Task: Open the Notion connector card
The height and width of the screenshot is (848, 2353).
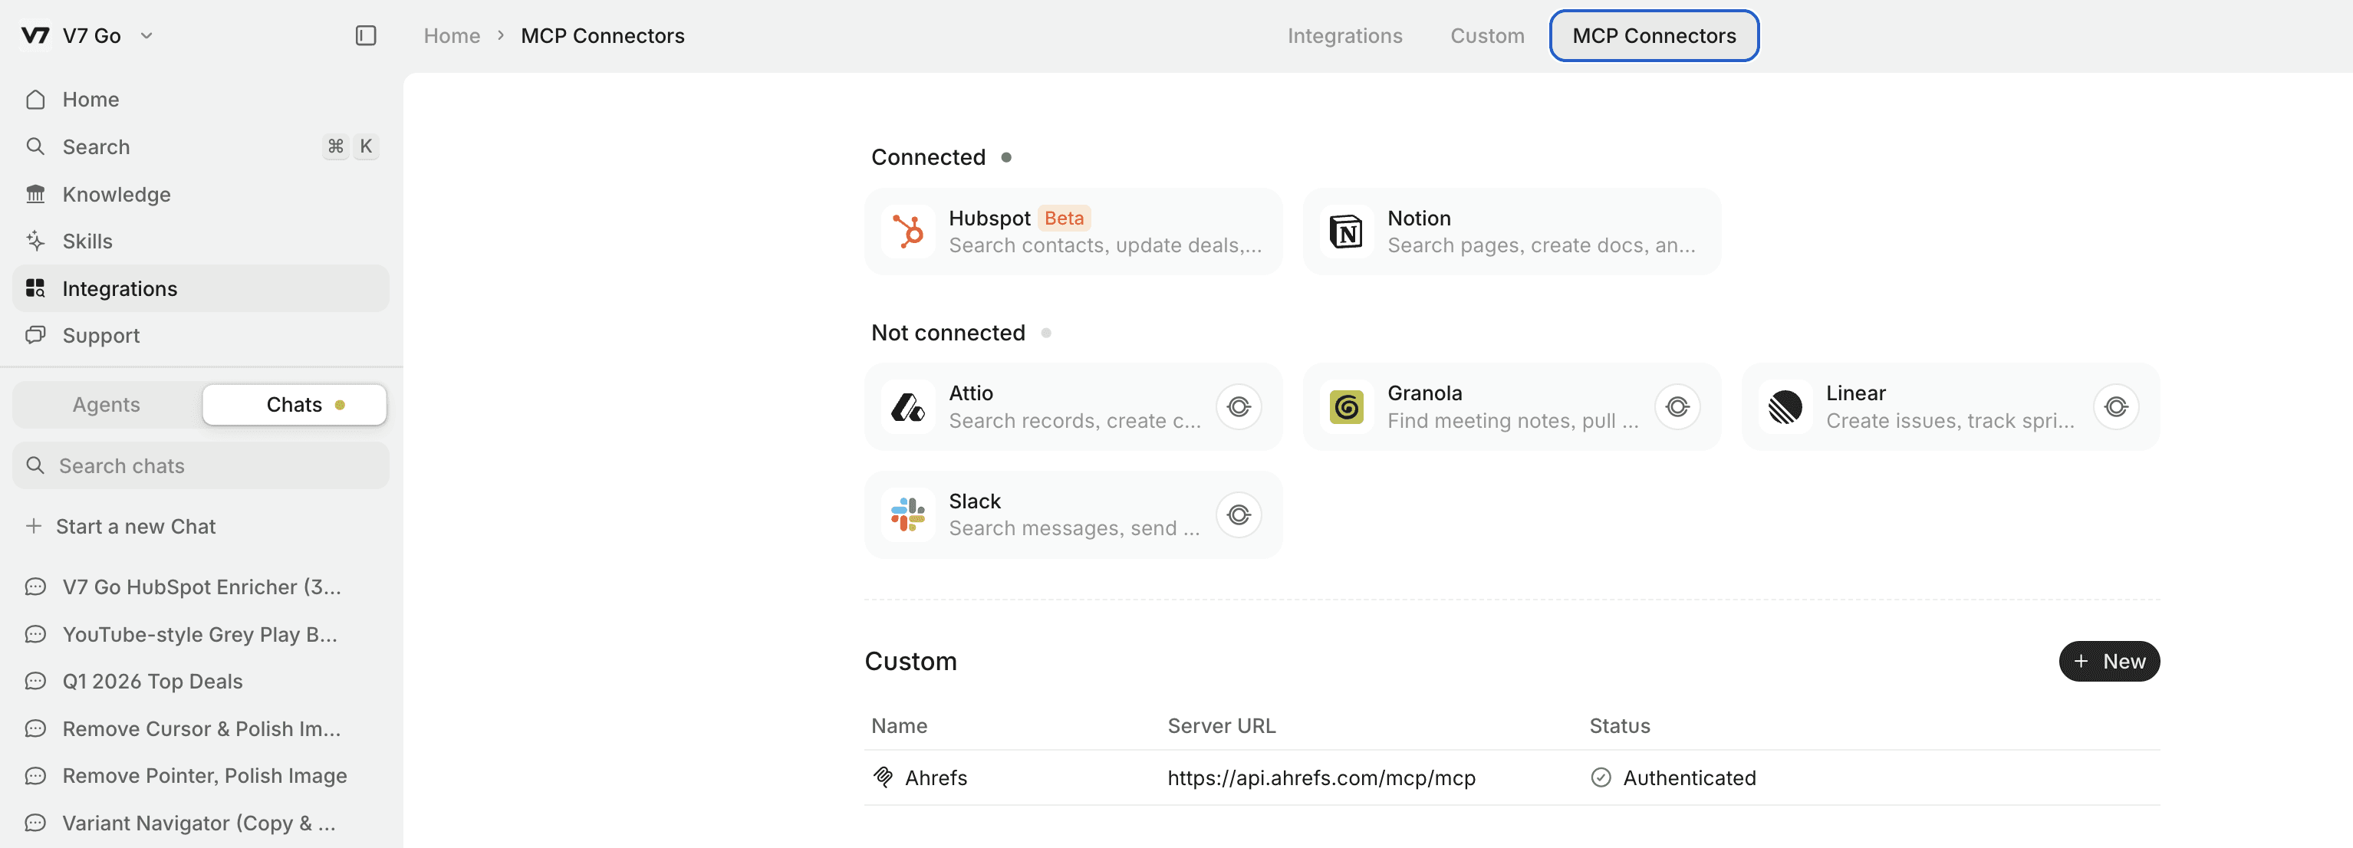Action: 1511,232
